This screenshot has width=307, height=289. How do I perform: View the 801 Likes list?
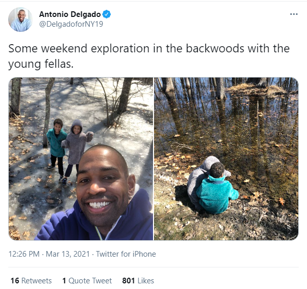[x=138, y=281]
